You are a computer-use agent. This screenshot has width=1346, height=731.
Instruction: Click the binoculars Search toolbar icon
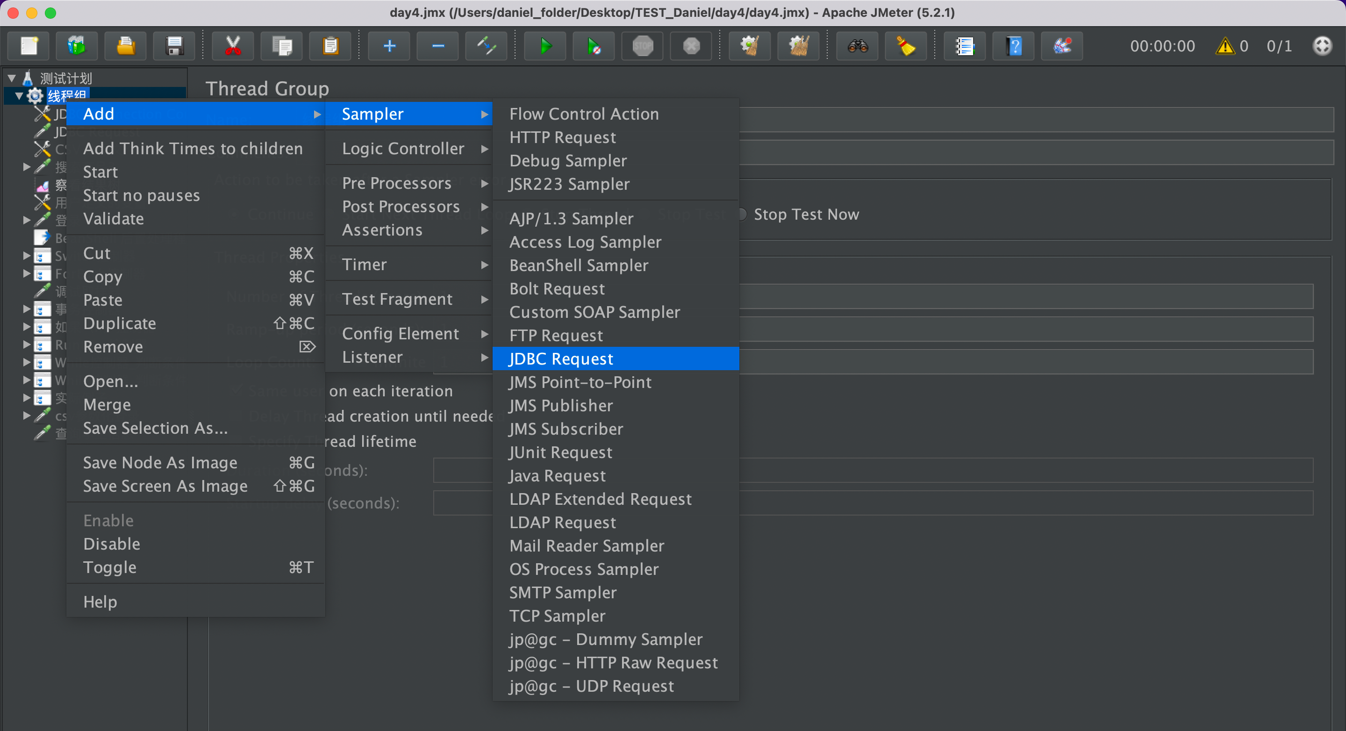858,46
